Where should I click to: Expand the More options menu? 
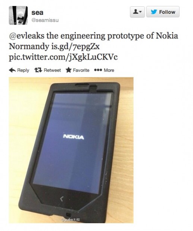[109, 70]
